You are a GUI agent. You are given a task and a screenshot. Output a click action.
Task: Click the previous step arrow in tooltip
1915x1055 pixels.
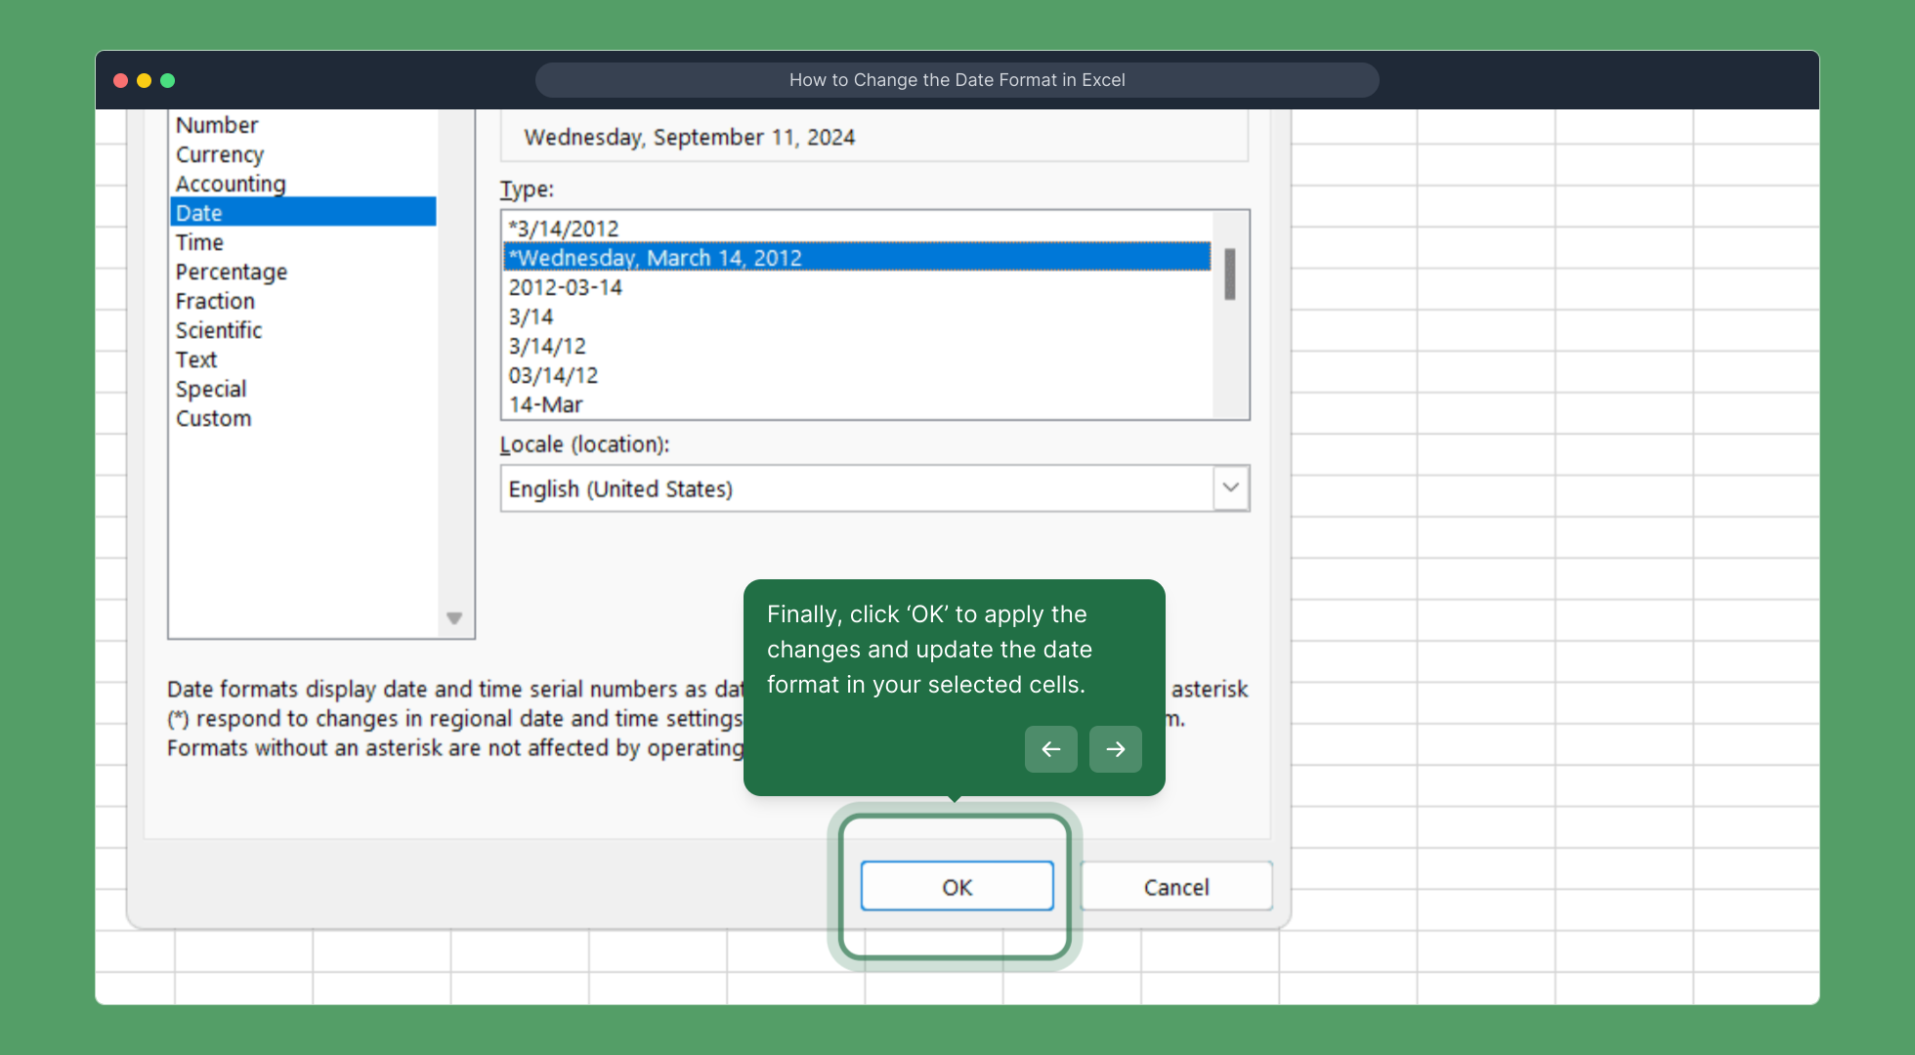(1050, 749)
